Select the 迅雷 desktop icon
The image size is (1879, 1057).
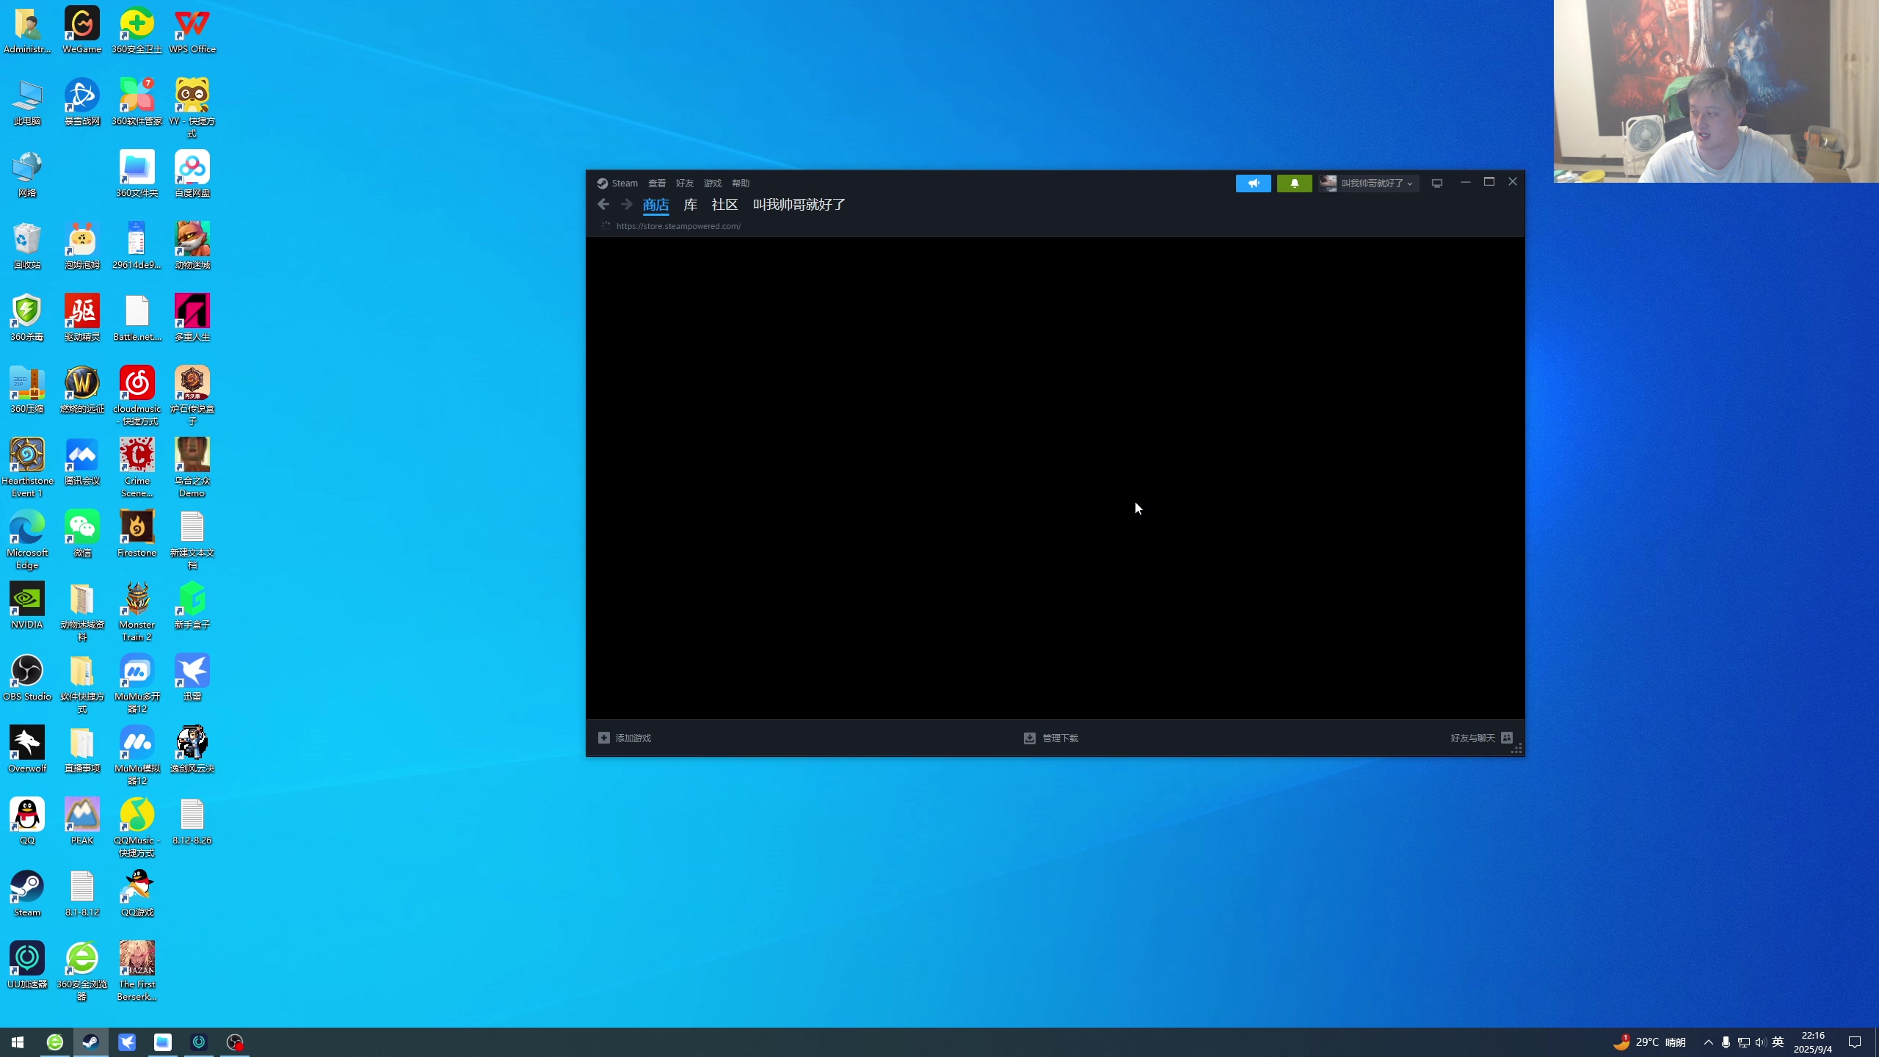192,678
